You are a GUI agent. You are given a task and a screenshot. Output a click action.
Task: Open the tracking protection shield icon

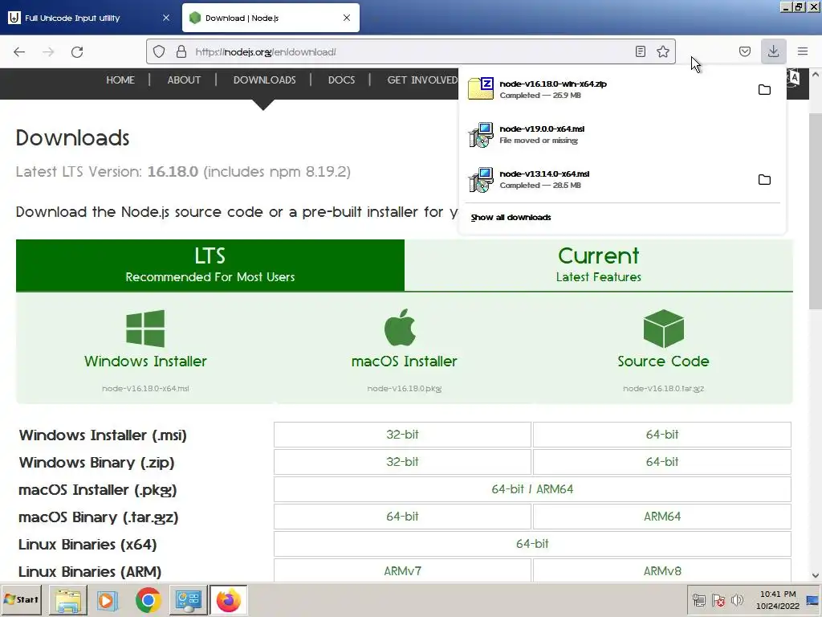pos(159,51)
